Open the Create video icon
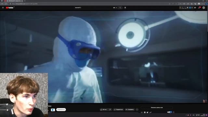 (x=195, y=8)
